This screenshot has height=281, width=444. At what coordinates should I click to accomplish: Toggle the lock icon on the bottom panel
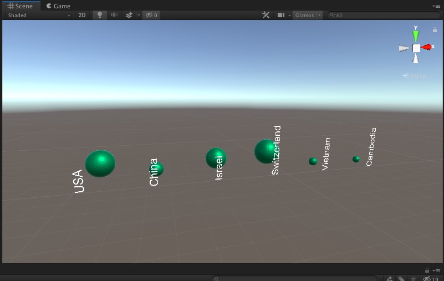pyautogui.click(x=427, y=270)
